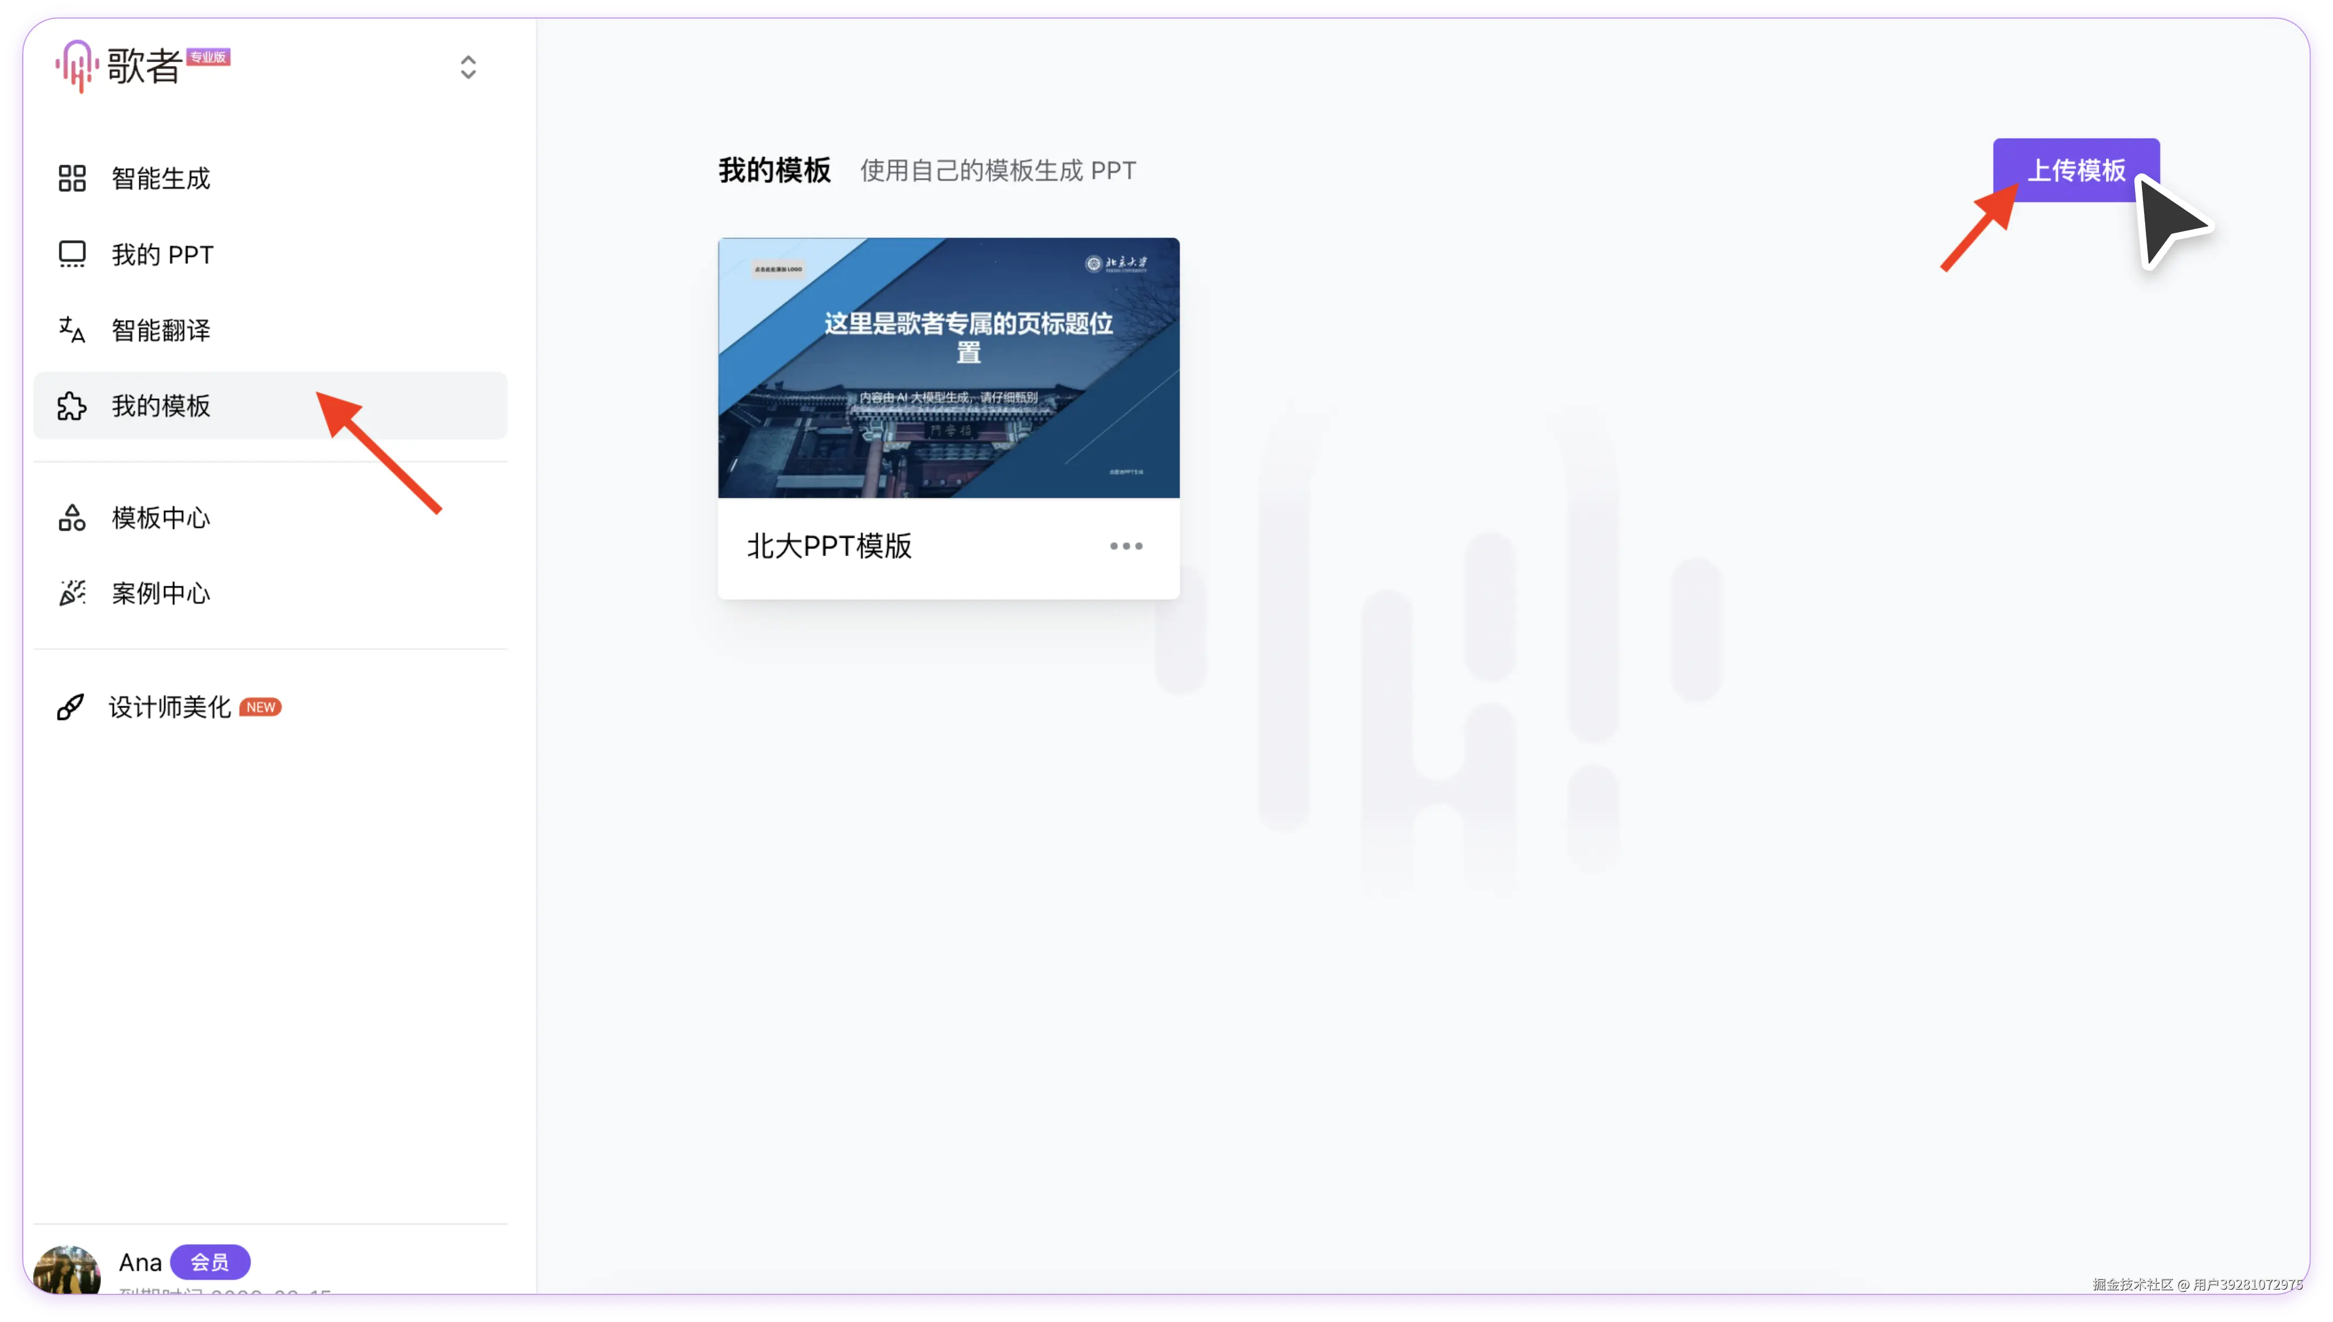
Task: Click the 设计师美化 brush icon
Action: 71,707
